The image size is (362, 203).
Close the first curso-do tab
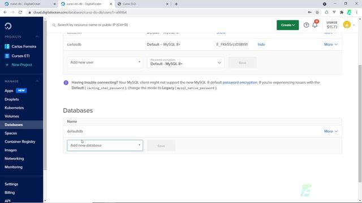click(x=54, y=4)
